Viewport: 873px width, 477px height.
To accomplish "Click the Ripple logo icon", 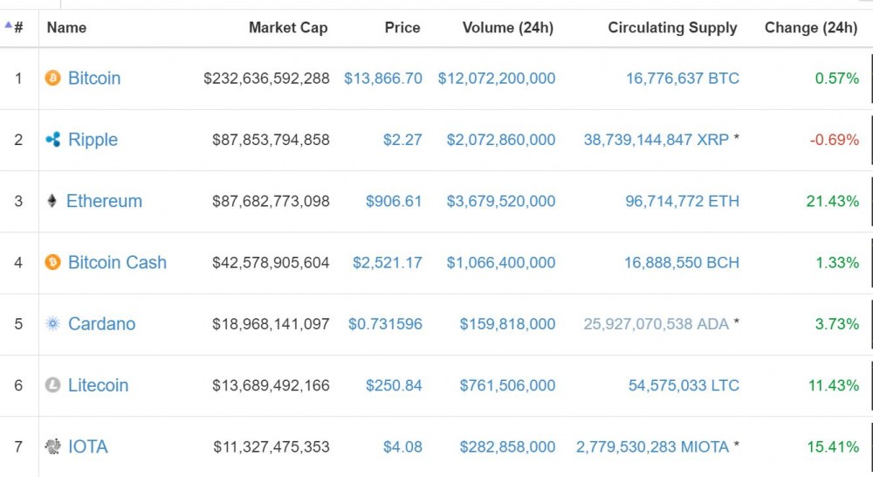I will tap(53, 139).
